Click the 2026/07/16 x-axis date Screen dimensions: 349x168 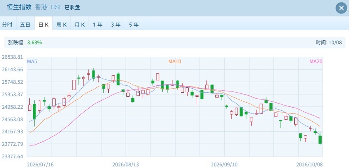click(40, 165)
